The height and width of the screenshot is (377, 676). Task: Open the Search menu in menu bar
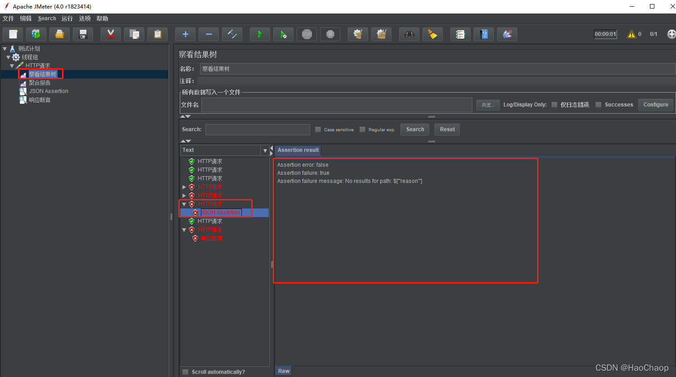pos(47,18)
